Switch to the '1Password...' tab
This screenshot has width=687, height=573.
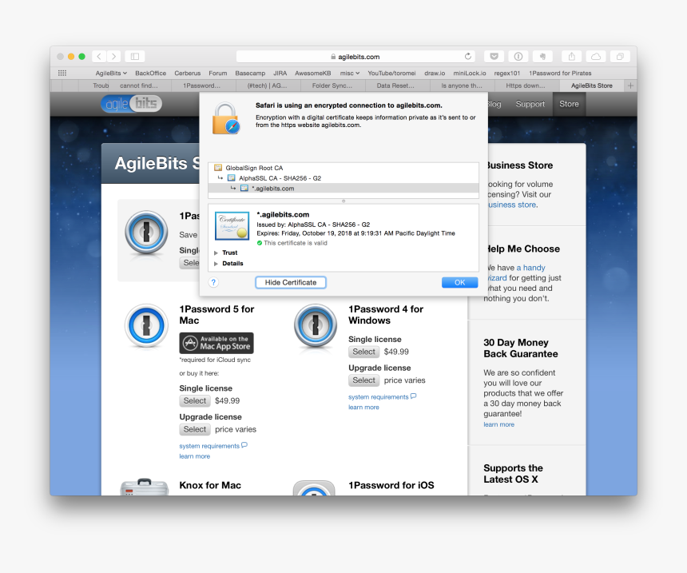tap(202, 86)
